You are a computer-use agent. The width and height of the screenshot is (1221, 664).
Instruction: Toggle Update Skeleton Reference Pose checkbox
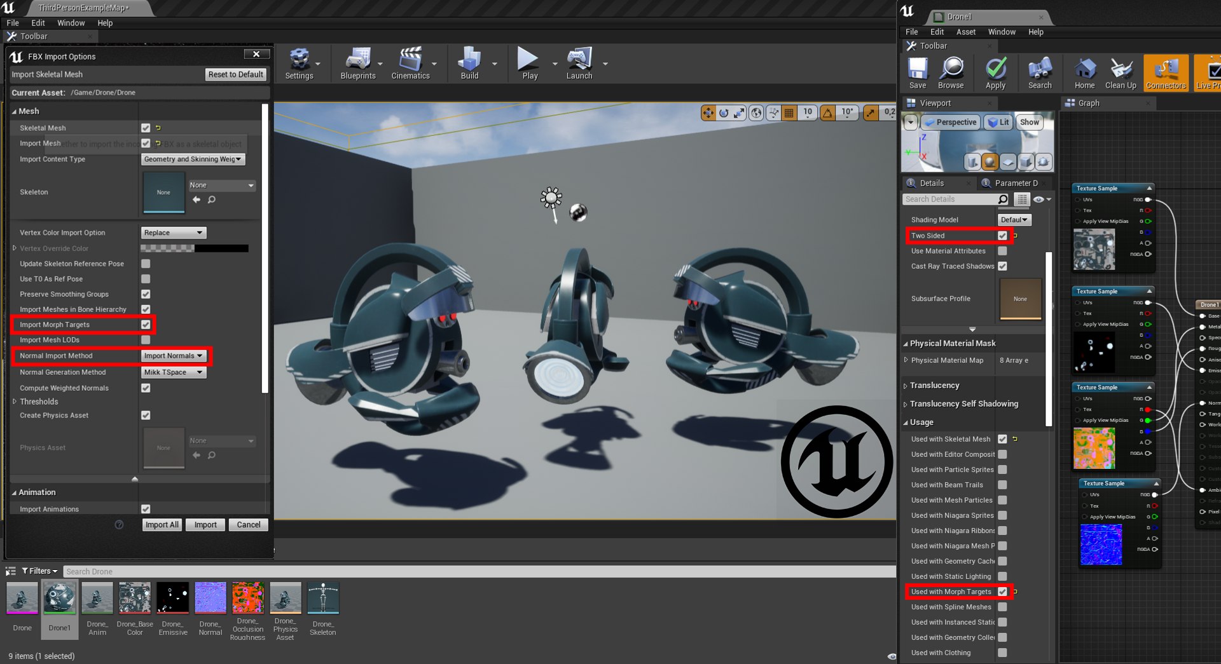[x=146, y=264]
